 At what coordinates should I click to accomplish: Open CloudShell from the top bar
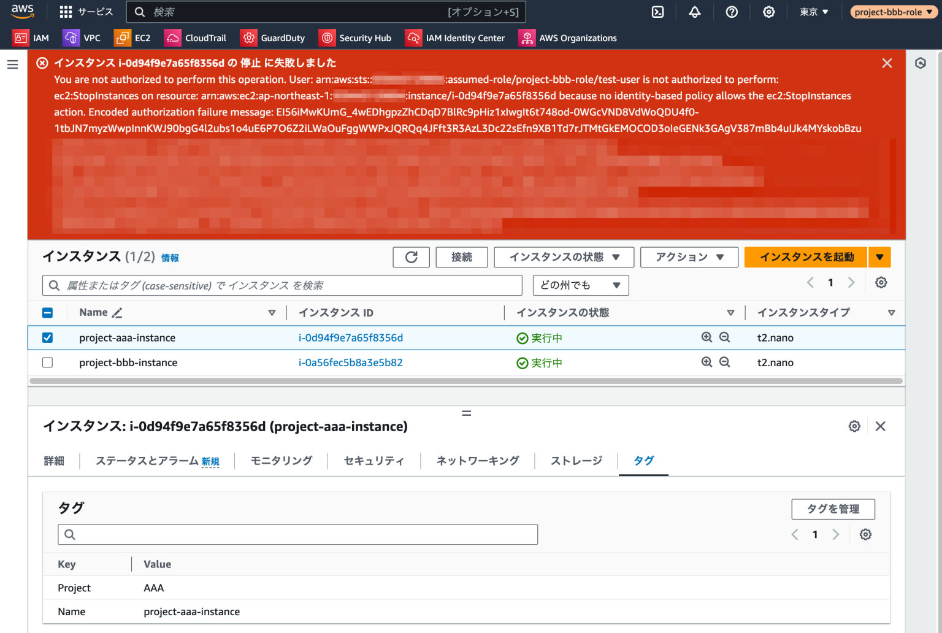tap(657, 12)
